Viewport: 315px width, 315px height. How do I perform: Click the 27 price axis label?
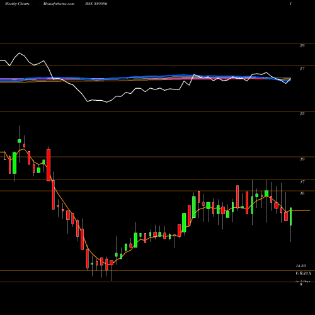(x=302, y=68)
